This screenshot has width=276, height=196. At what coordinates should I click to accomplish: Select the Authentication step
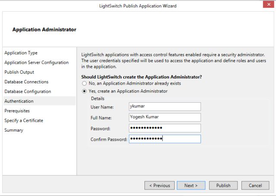point(39,101)
